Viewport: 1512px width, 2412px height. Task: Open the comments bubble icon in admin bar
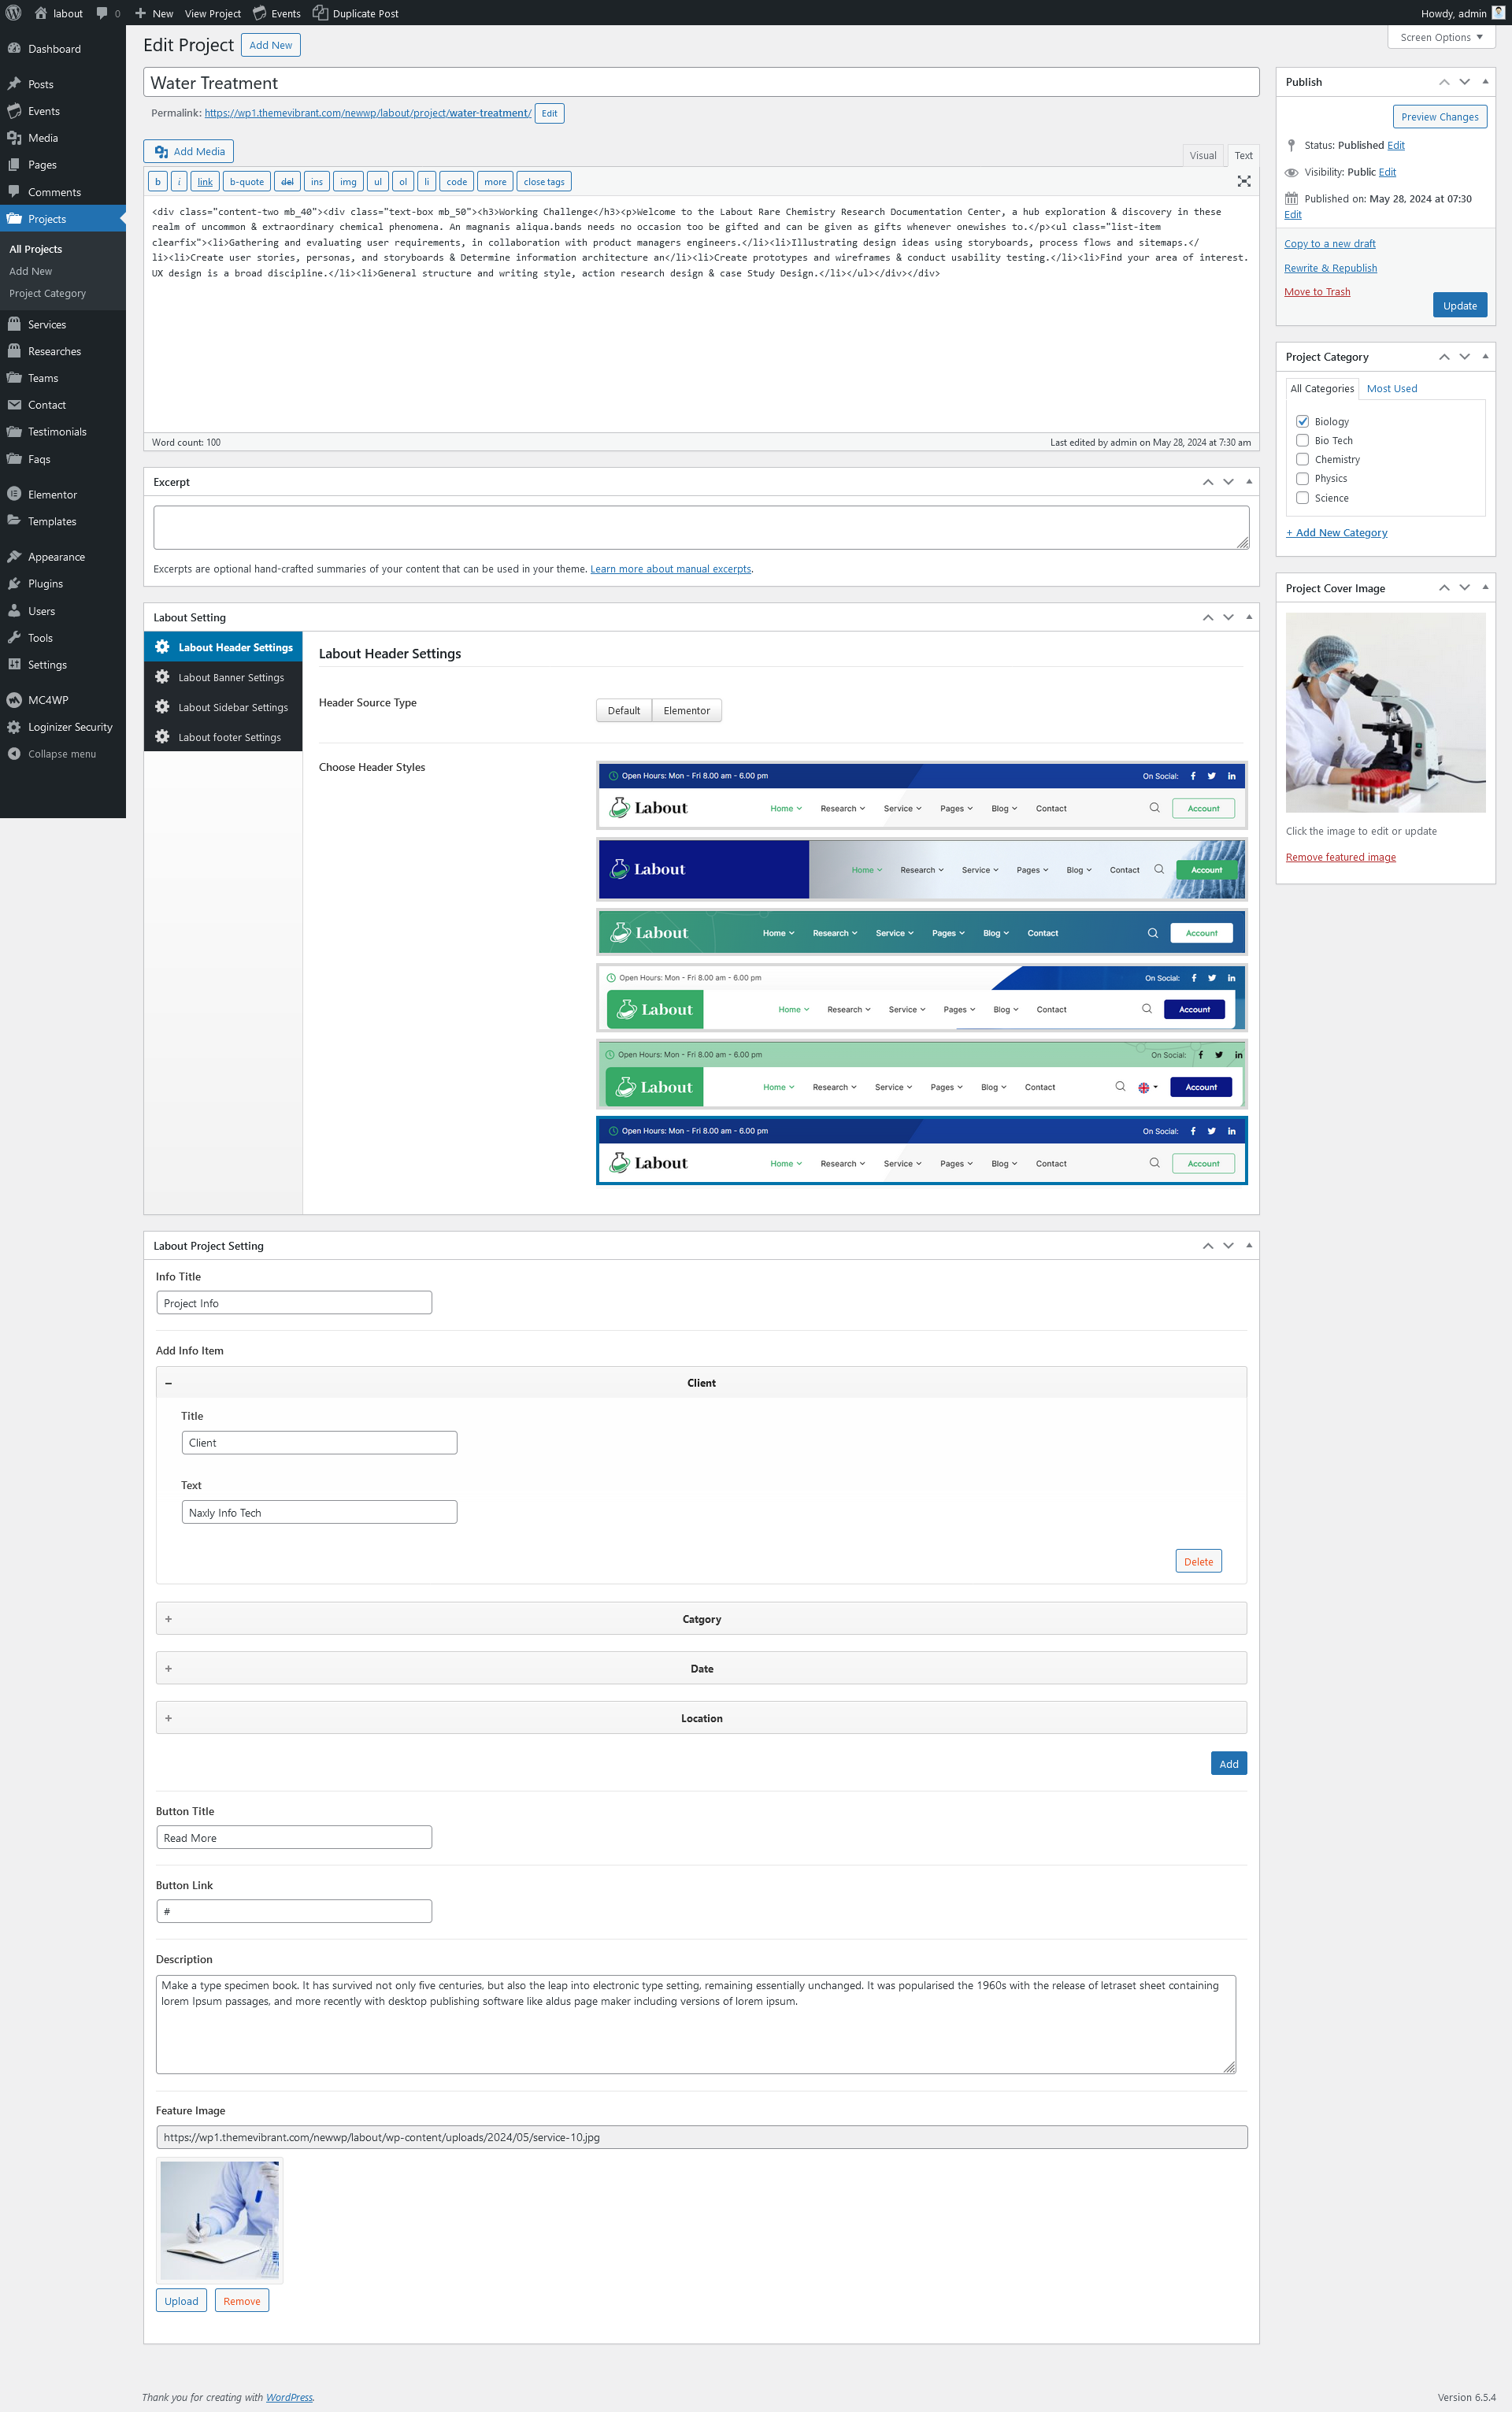coord(102,13)
